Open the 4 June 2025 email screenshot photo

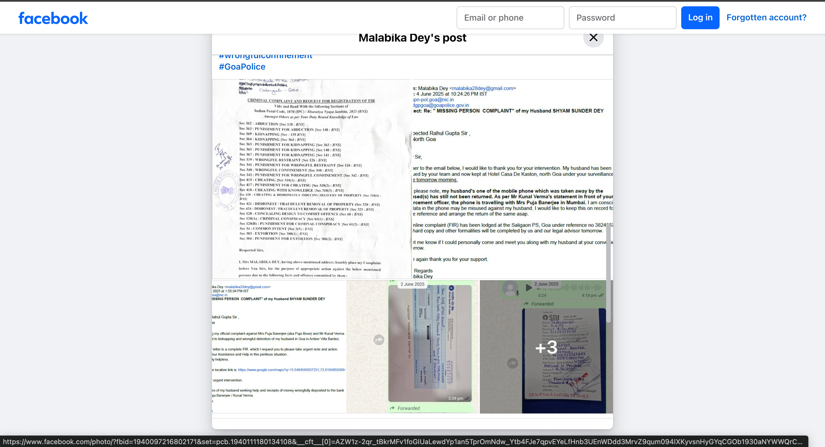point(512,179)
